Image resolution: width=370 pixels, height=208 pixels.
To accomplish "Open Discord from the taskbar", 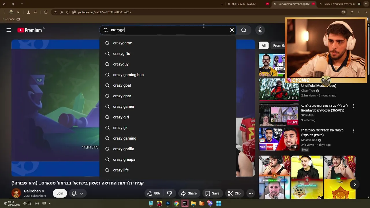I will click(210, 203).
